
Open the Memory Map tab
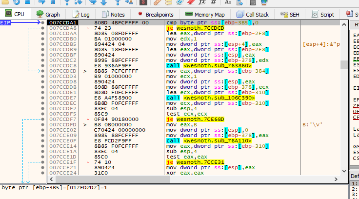[205, 15]
